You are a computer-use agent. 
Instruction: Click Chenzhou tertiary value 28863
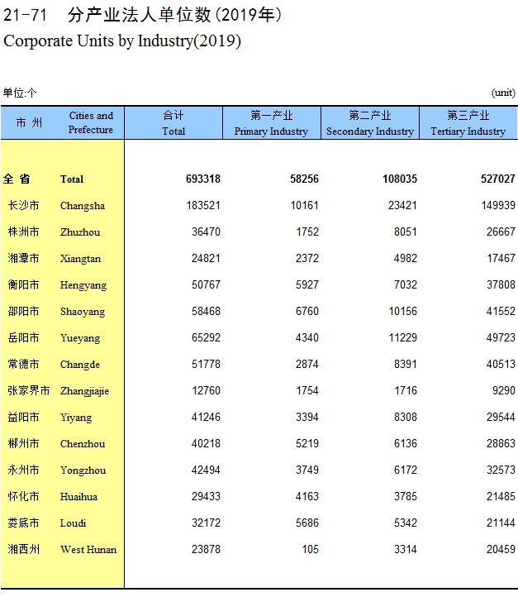pyautogui.click(x=501, y=443)
